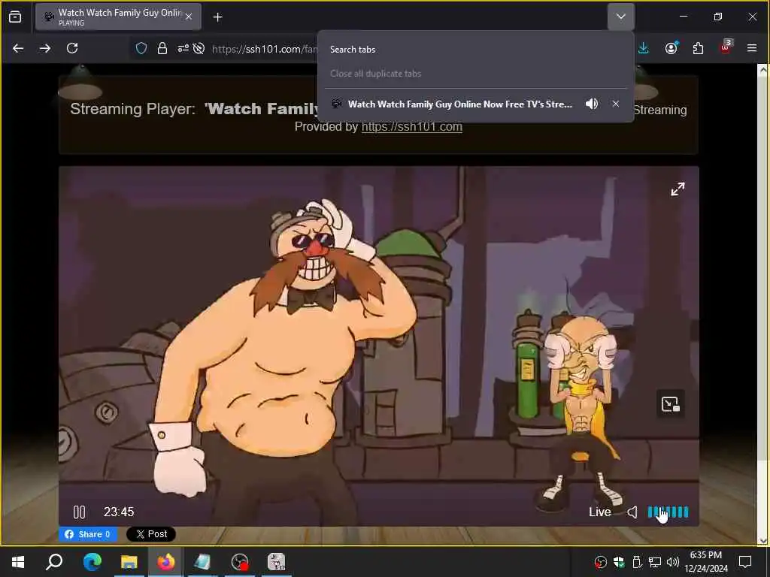This screenshot has height=577, width=770.
Task: Toggle picture-in-picture on the video
Action: (x=670, y=403)
